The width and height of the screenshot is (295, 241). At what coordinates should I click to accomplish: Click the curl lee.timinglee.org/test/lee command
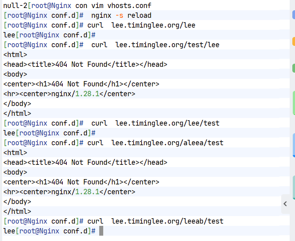pos(155,45)
